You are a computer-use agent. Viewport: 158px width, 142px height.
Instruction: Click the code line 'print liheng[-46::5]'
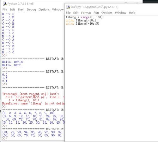[x=82, y=24]
